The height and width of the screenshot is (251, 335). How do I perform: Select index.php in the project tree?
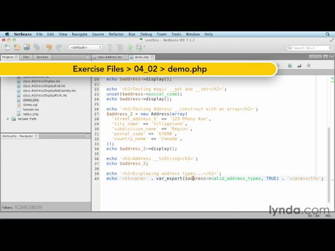pos(30,114)
